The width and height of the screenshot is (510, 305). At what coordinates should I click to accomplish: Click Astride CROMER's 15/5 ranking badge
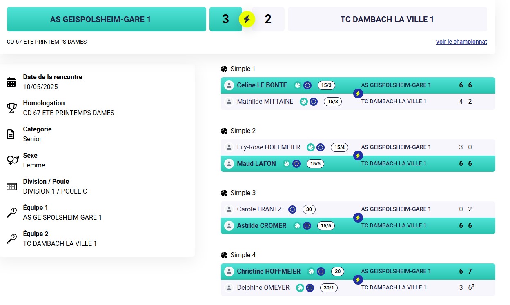point(325,226)
